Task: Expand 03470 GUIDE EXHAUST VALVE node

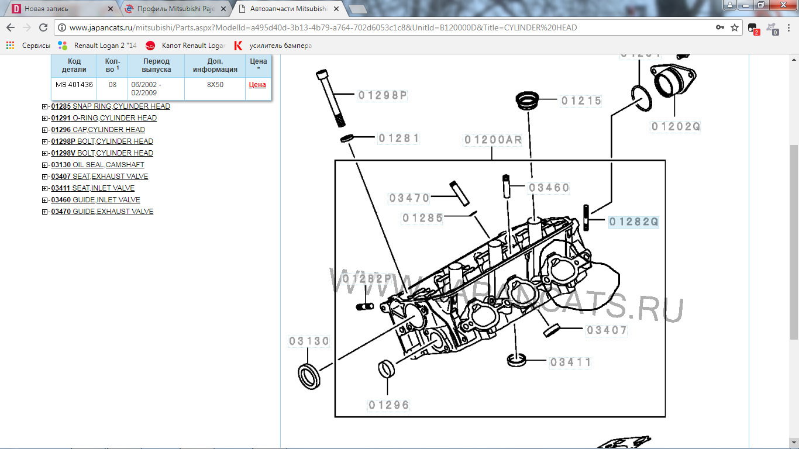Action: click(x=45, y=212)
